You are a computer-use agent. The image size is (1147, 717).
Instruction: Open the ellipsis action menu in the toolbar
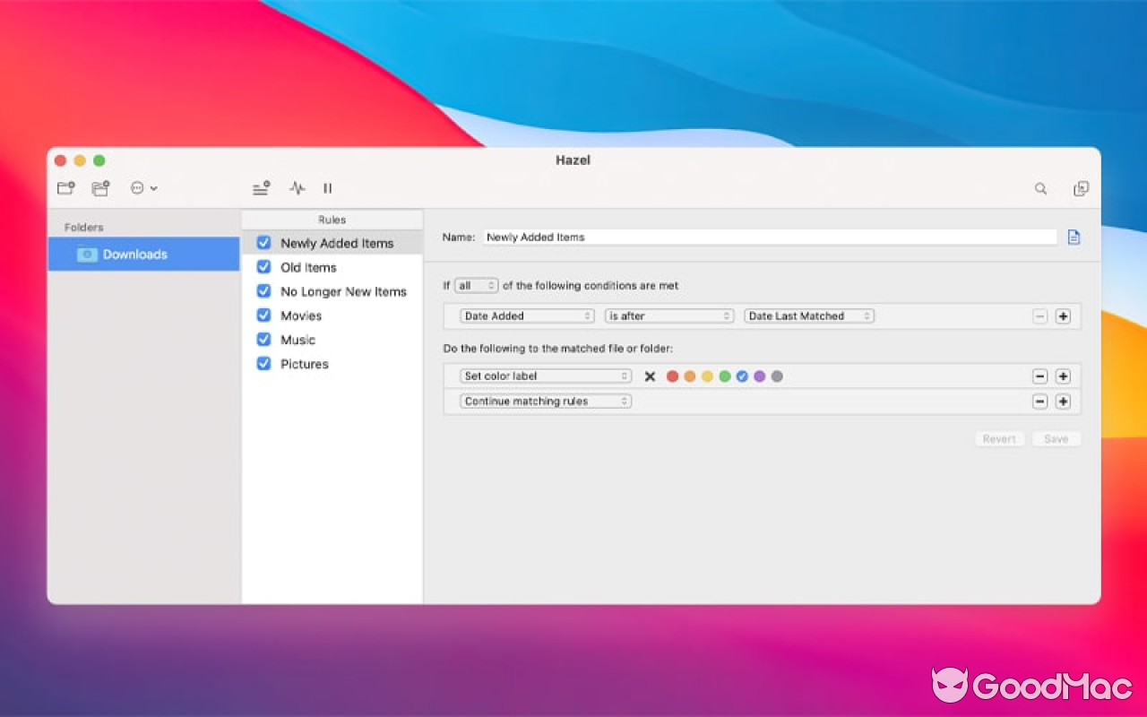(x=142, y=188)
